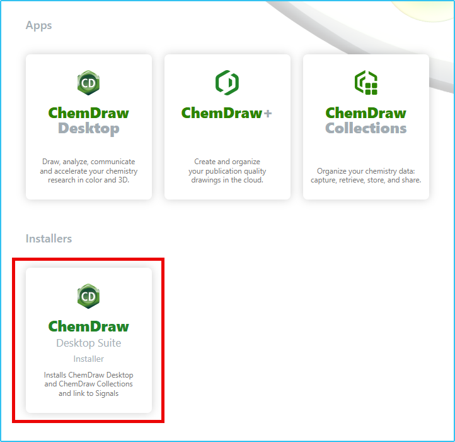
Task: Click the ChemDraw+ hexagon logo icon
Action: [227, 83]
